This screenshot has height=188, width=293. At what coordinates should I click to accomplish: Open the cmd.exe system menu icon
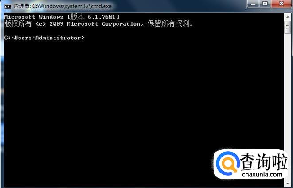pyautogui.click(x=8, y=6)
